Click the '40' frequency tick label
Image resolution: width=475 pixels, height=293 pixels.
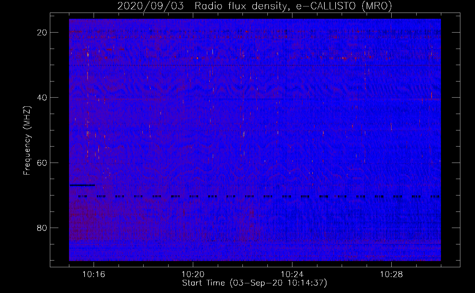pos(42,98)
